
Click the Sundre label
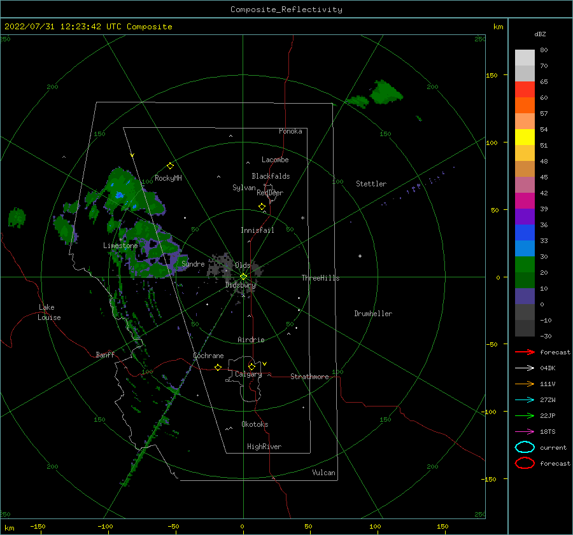[x=193, y=263]
